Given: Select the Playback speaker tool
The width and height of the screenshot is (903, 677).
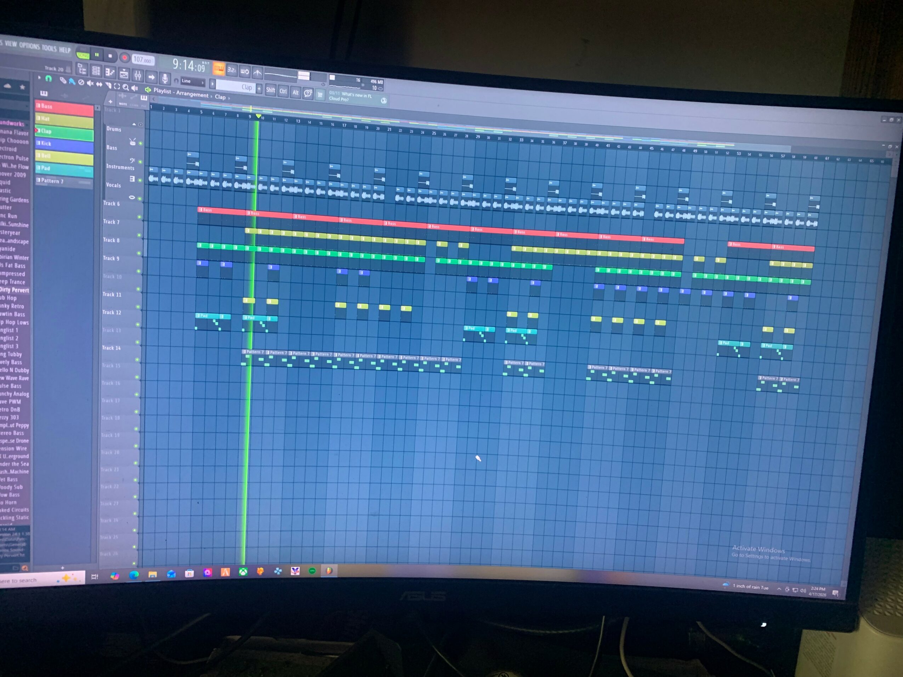Looking at the screenshot, I should click(x=135, y=88).
